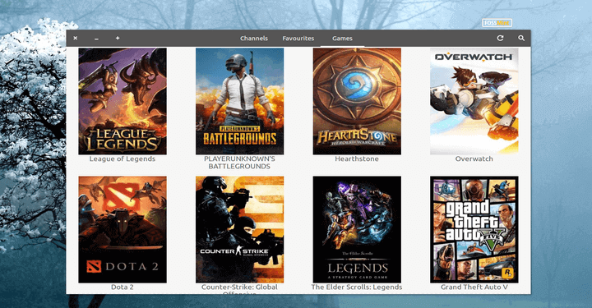Choose the Overwatch game cover
The width and height of the screenshot is (592, 308).
(x=474, y=101)
